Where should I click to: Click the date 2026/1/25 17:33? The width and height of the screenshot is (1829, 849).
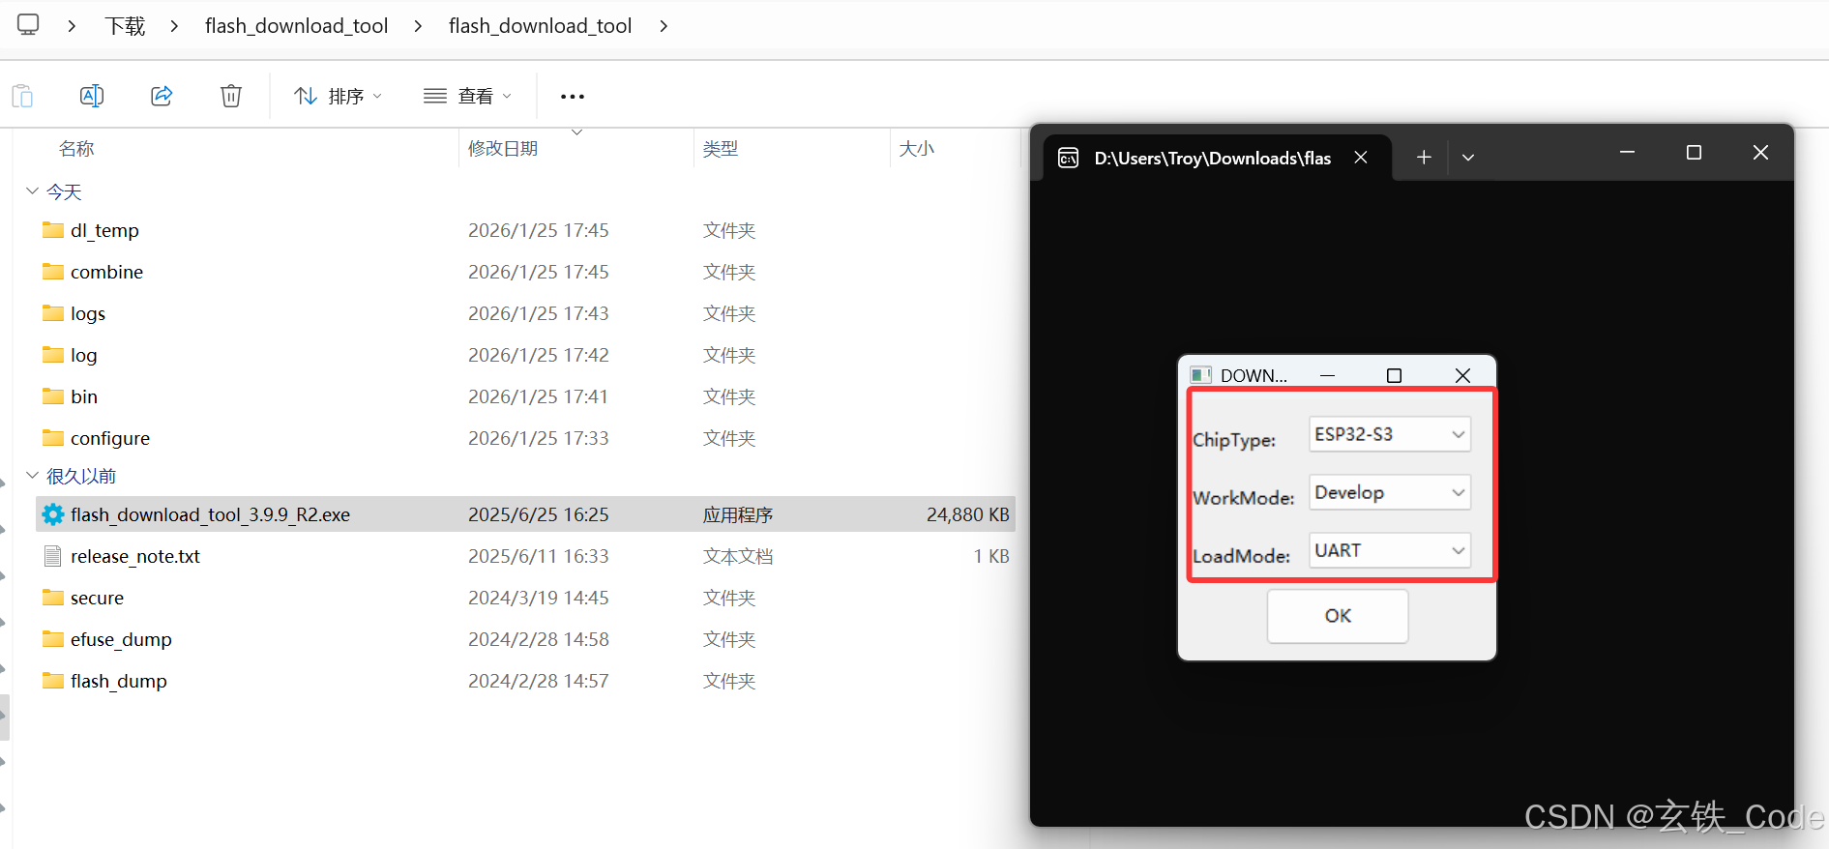pos(539,438)
